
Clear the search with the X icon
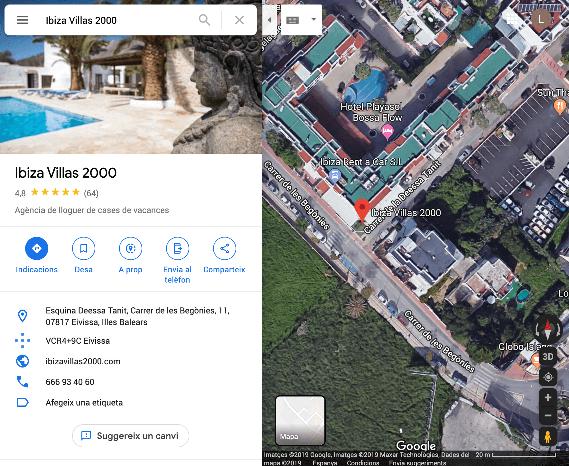tap(239, 20)
